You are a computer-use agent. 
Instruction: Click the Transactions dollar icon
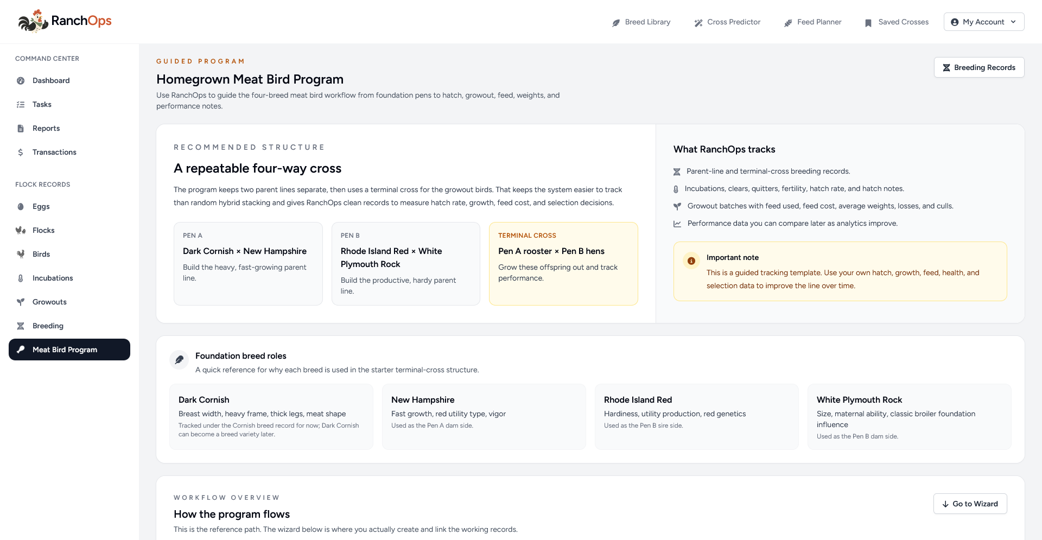(x=21, y=153)
